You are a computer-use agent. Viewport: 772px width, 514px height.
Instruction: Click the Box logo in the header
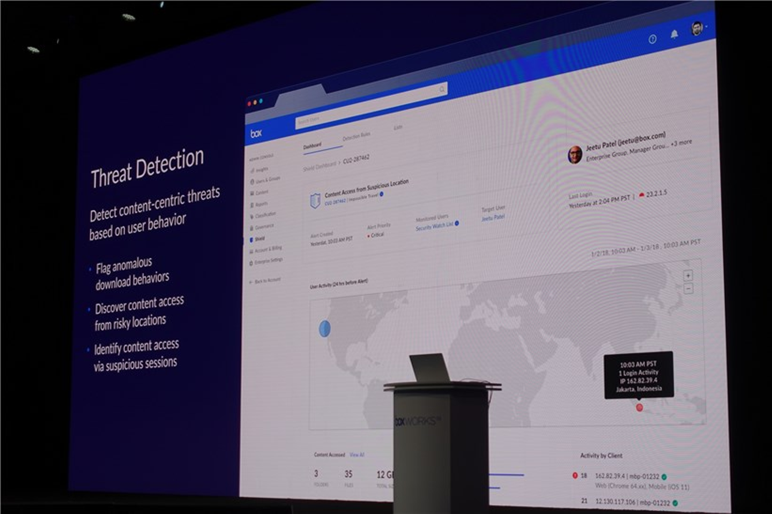click(x=256, y=133)
